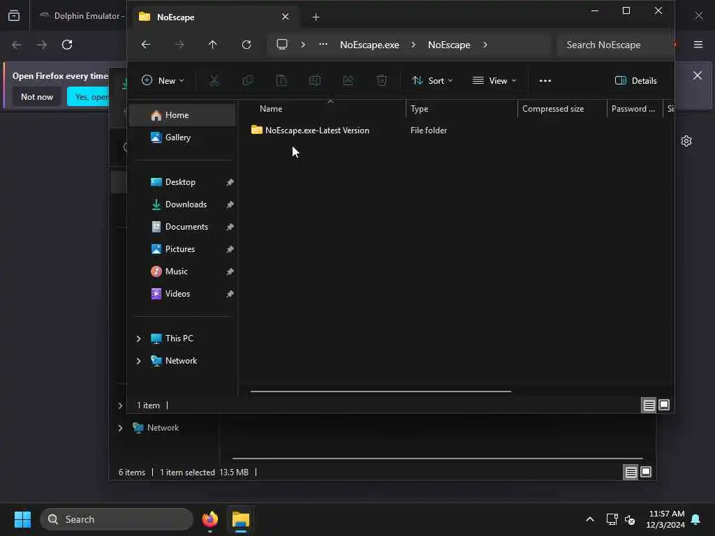The width and height of the screenshot is (715, 536).
Task: Expand Network node in back Explorer window
Action: coord(120,428)
